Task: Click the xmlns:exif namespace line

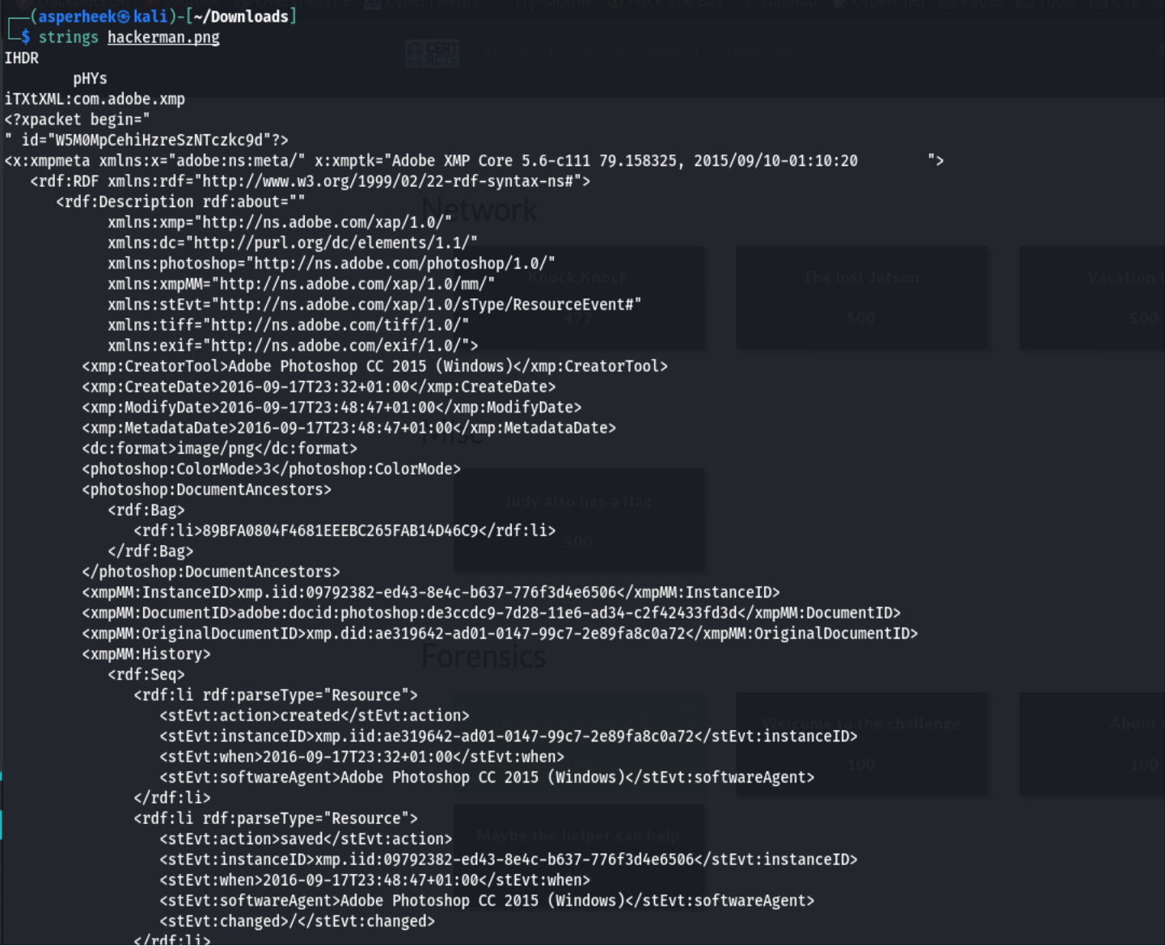Action: (293, 346)
